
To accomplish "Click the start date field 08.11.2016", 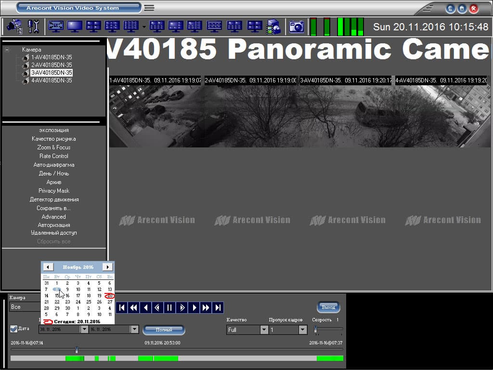I will tap(59, 329).
